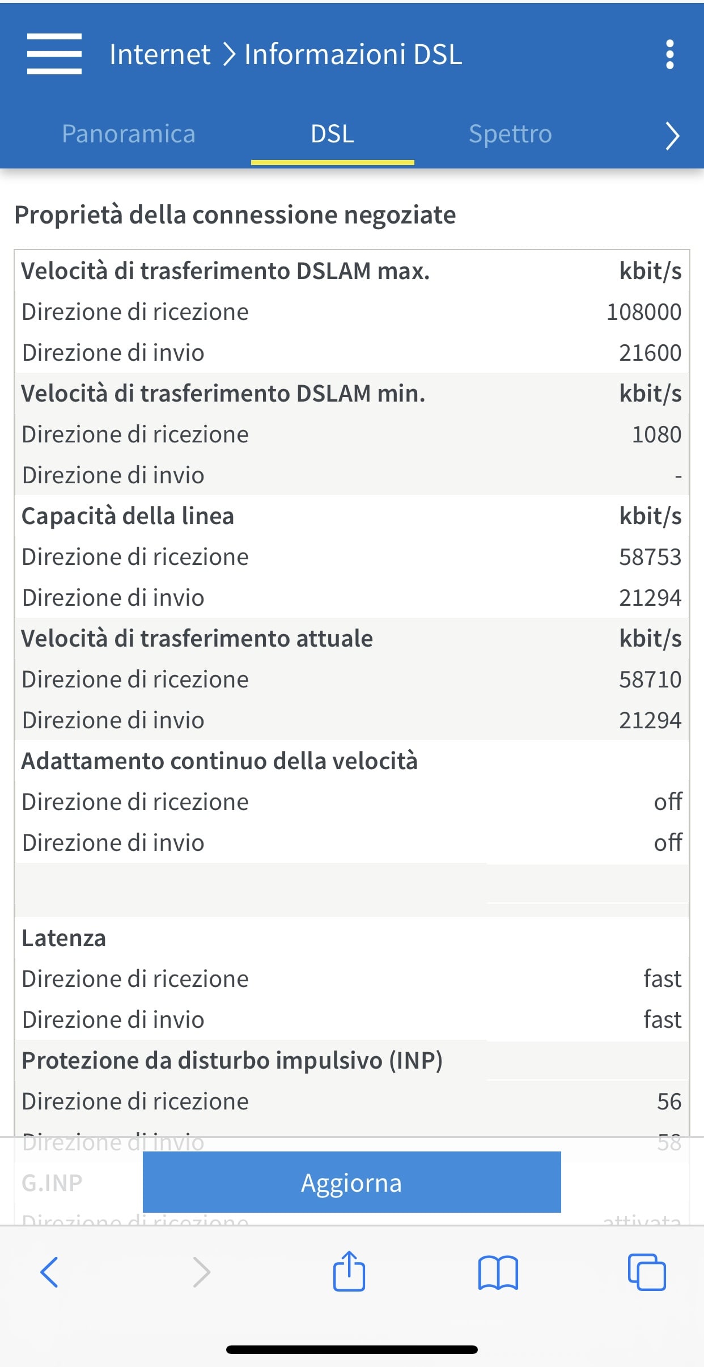Image resolution: width=704 pixels, height=1367 pixels.
Task: Open Safari bookmarks
Action: (x=498, y=1272)
